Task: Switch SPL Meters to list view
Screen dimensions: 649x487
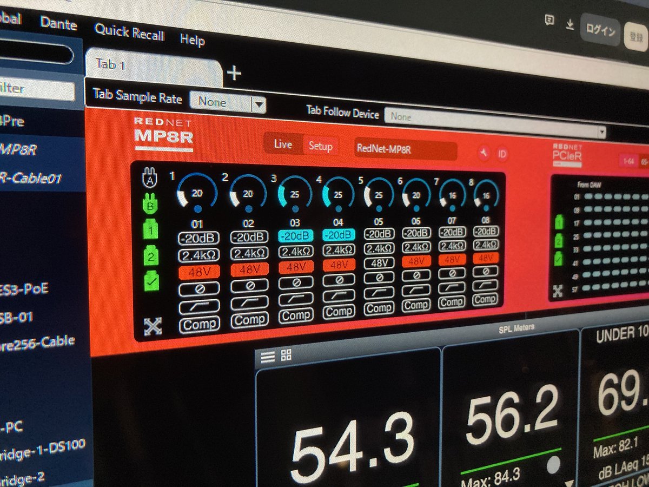Action: pyautogui.click(x=268, y=356)
